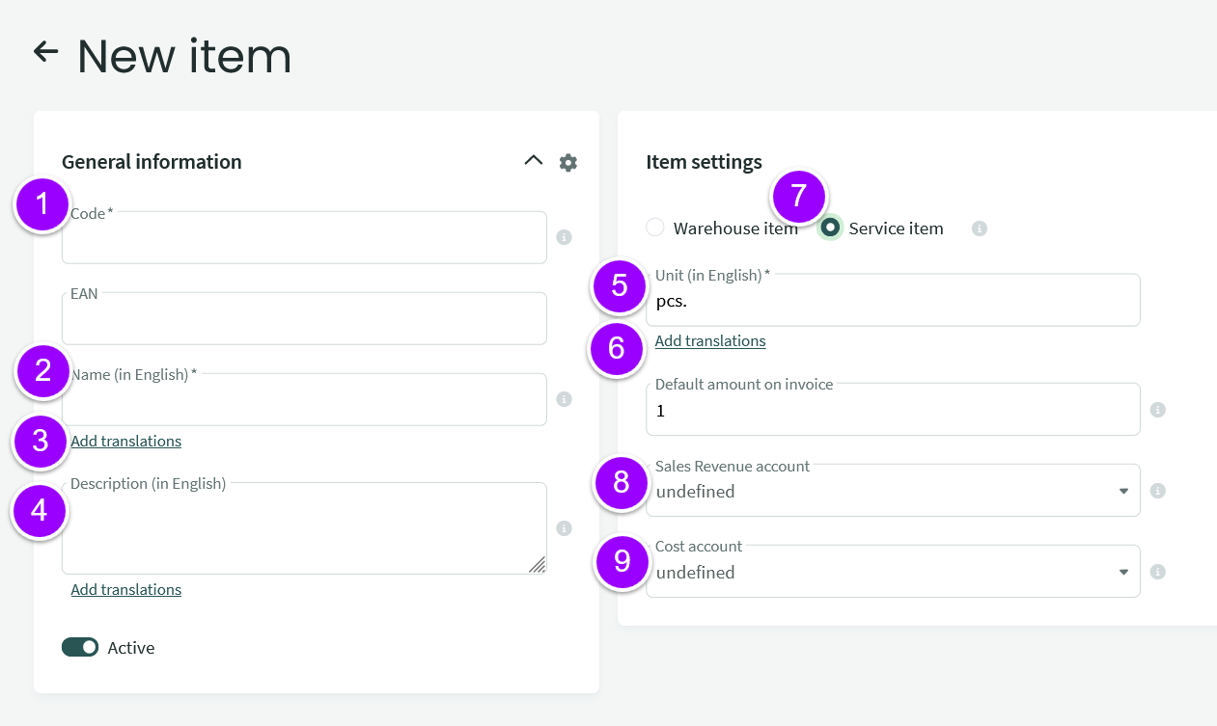
Task: Click into the EAN input field
Action: click(x=304, y=321)
